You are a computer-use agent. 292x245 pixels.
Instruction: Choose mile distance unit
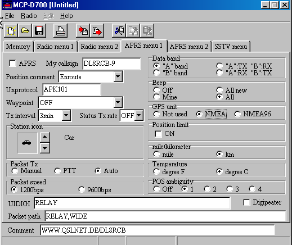click(156, 154)
